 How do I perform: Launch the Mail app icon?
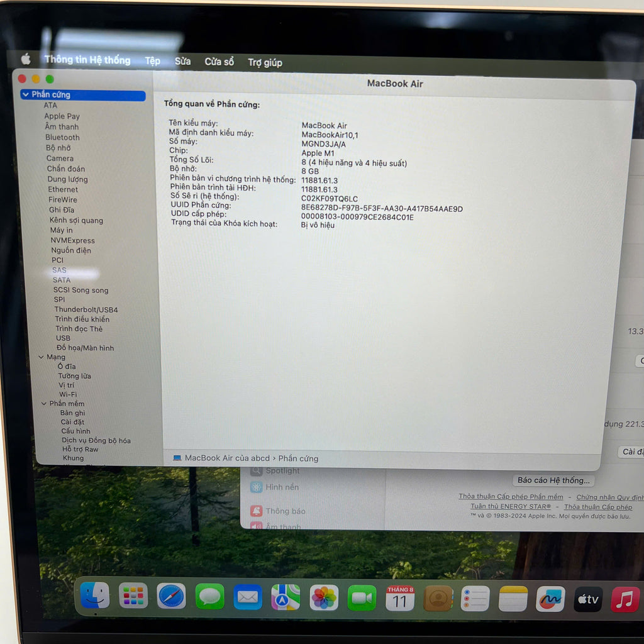pyautogui.click(x=248, y=597)
